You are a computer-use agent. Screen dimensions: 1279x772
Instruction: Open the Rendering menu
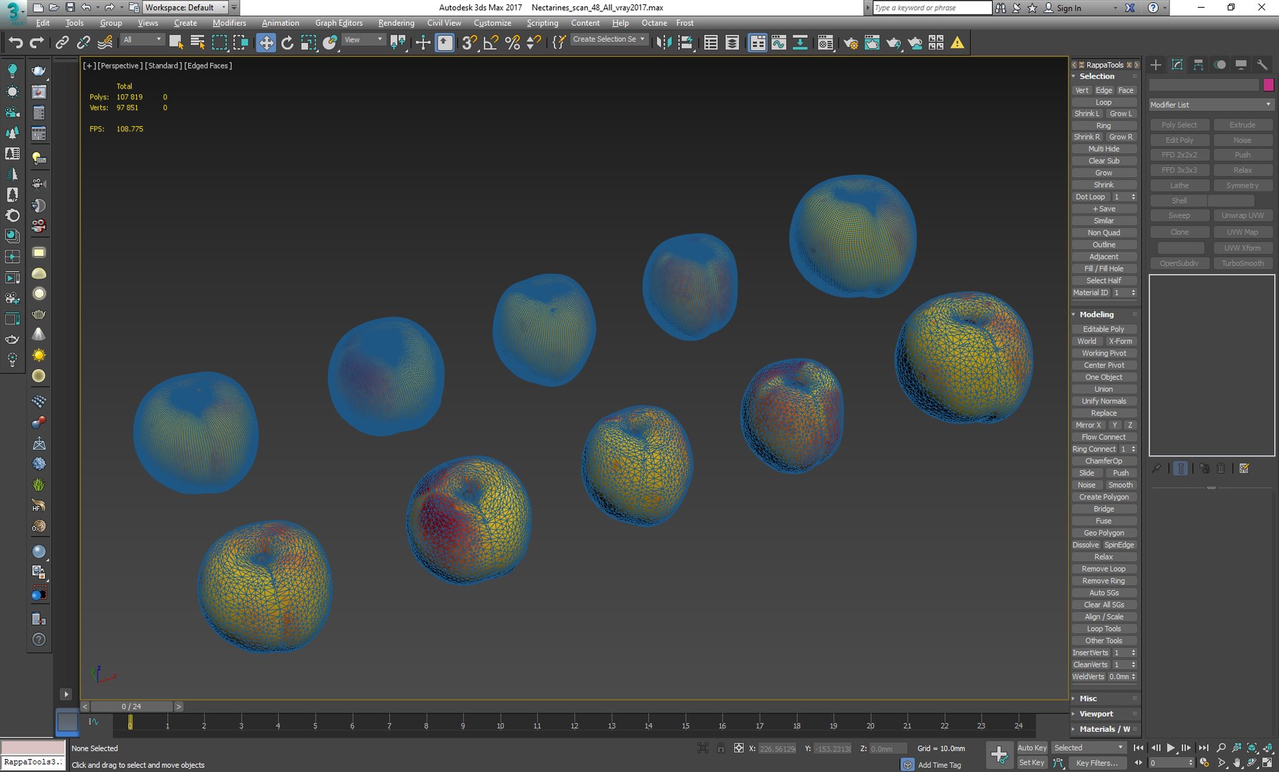pyautogui.click(x=396, y=23)
